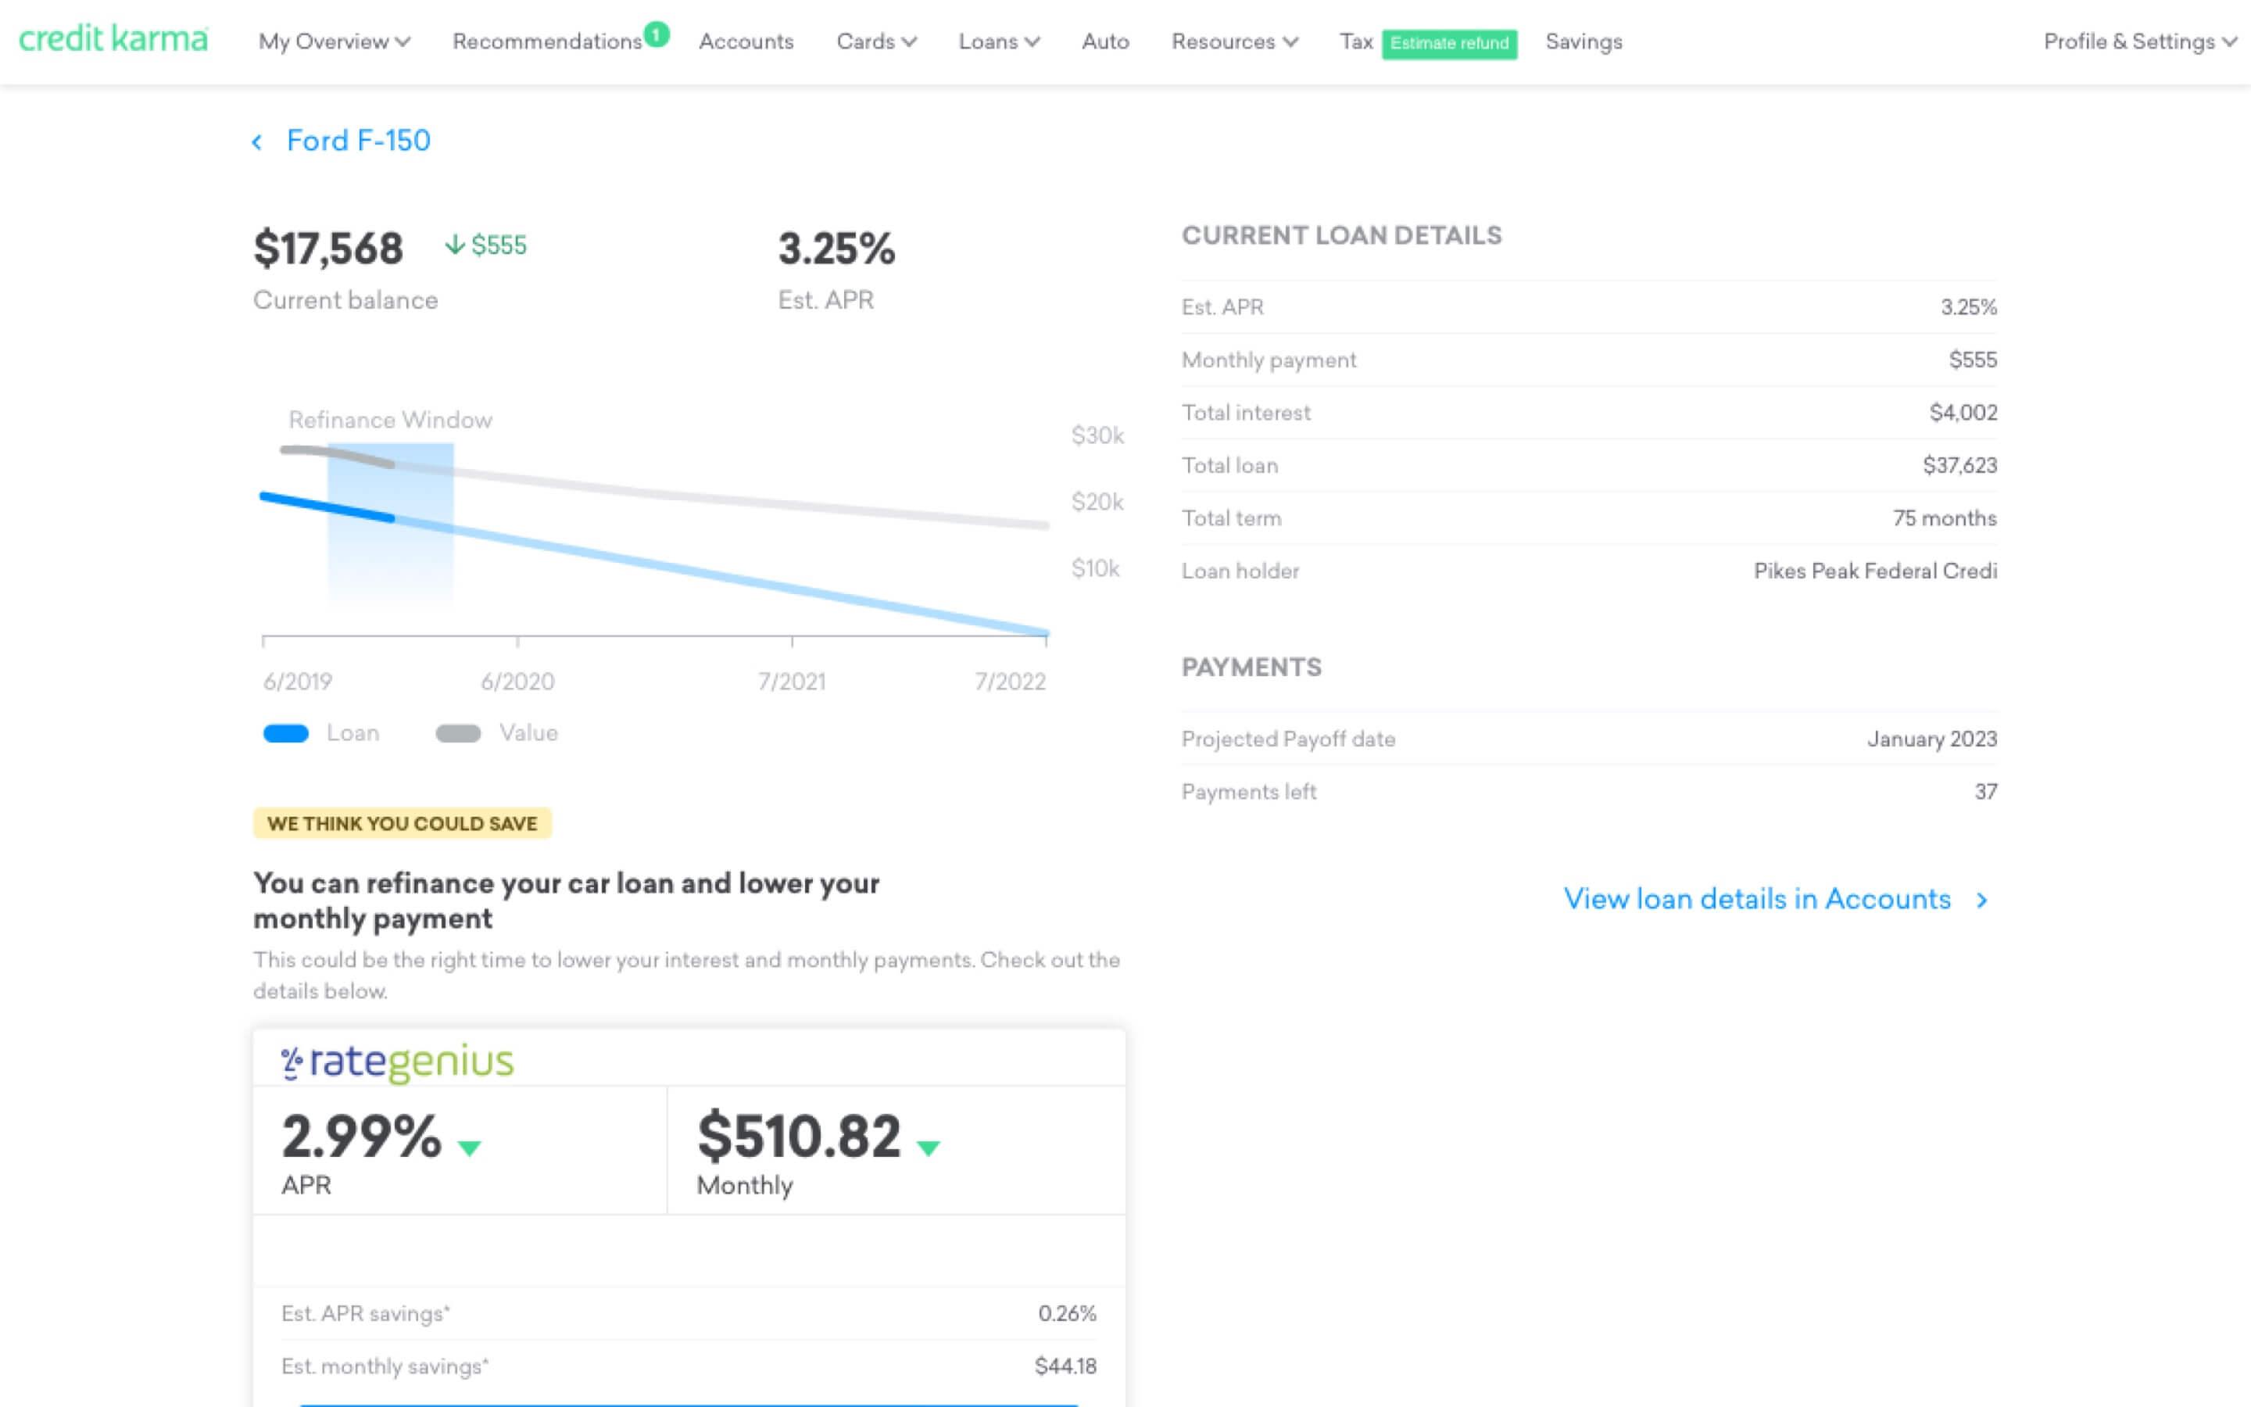Click the green triangle next to $510.82
This screenshot has width=2251, height=1407.
pos(929,1148)
